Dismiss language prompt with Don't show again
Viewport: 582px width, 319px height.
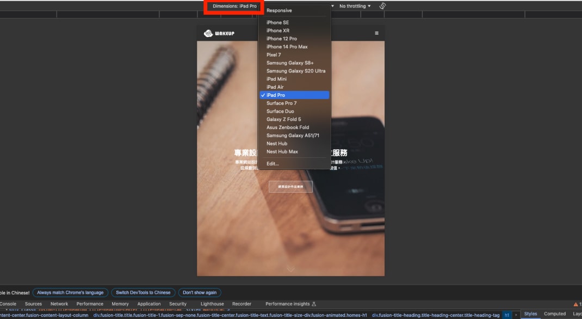point(200,293)
